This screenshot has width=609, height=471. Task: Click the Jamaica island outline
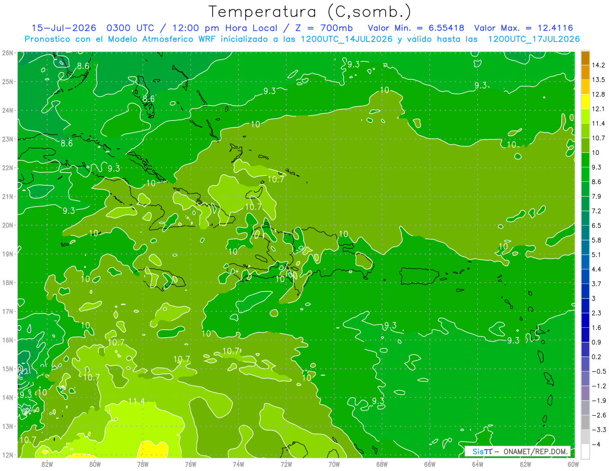tap(161, 279)
